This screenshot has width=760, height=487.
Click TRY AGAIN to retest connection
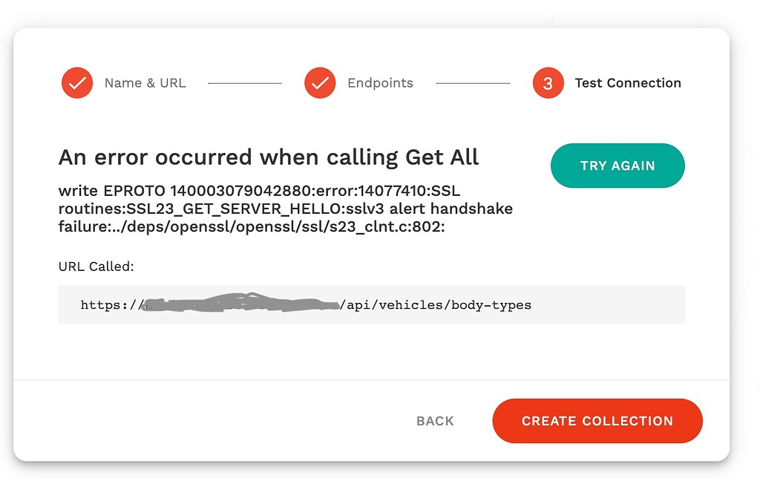point(617,166)
